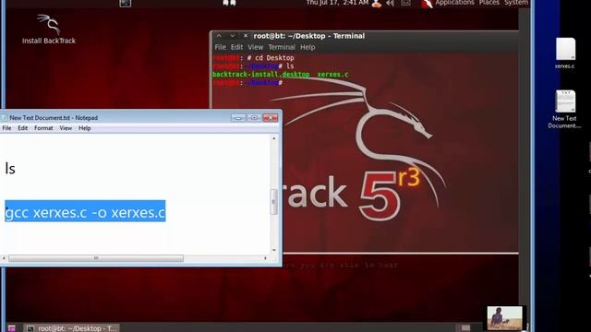The width and height of the screenshot is (591, 332).
Task: Click Notepad's scroll left arrow
Action: (4, 258)
